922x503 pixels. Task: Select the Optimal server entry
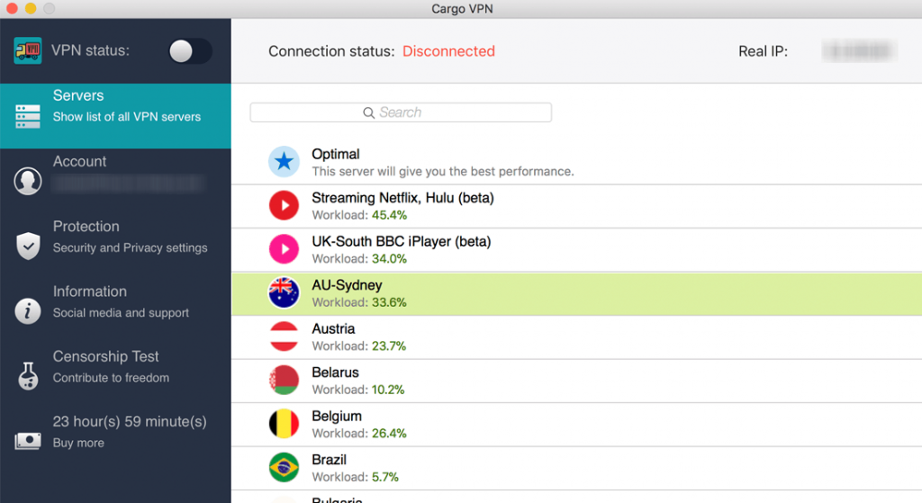[x=577, y=162]
